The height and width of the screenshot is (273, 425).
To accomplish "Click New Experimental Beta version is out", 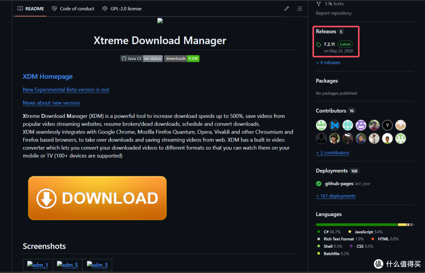I will (x=66, y=90).
